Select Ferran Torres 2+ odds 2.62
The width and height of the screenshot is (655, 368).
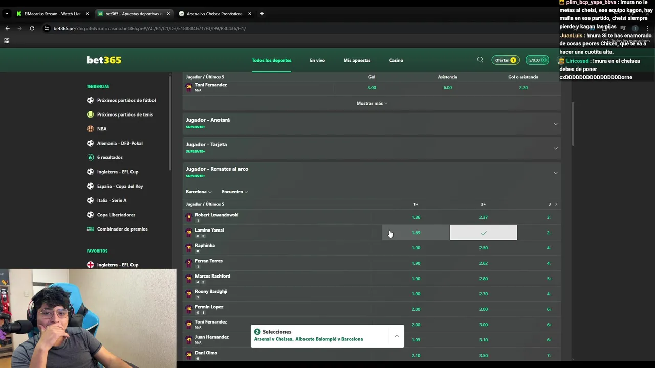click(x=484, y=263)
